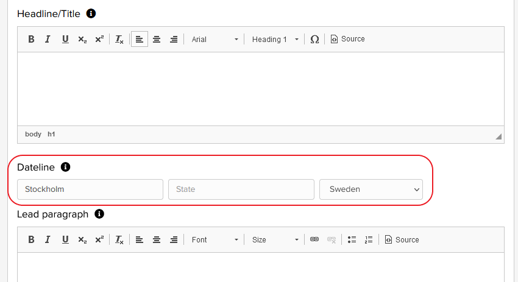The image size is (518, 282).
Task: Click info icon next to Dateline
Action: click(65, 167)
